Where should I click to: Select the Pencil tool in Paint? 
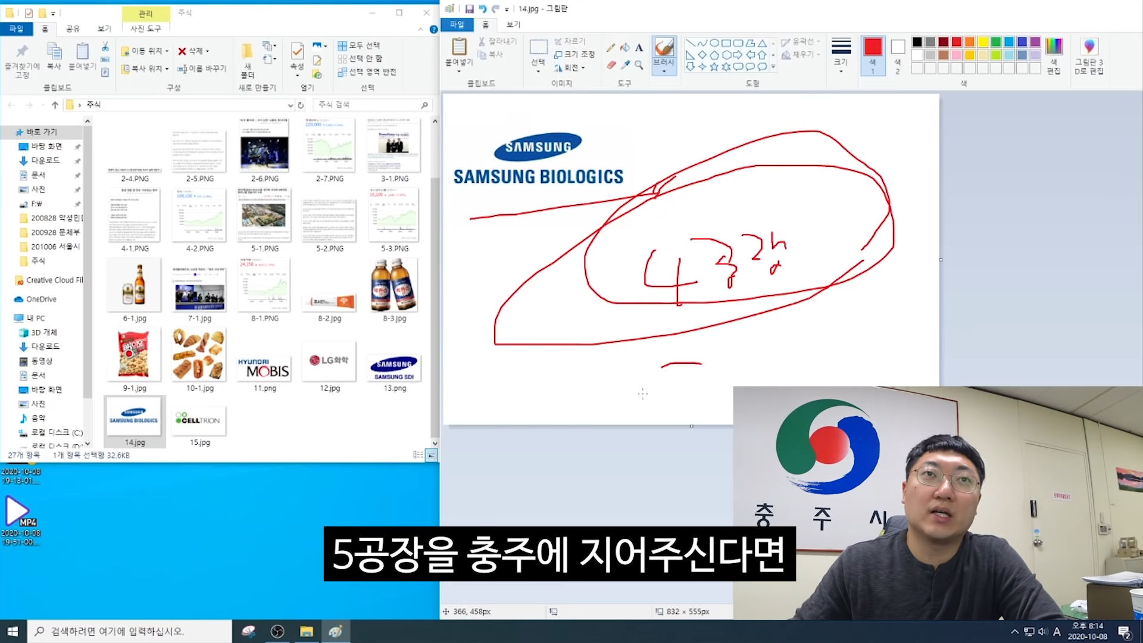coord(611,48)
